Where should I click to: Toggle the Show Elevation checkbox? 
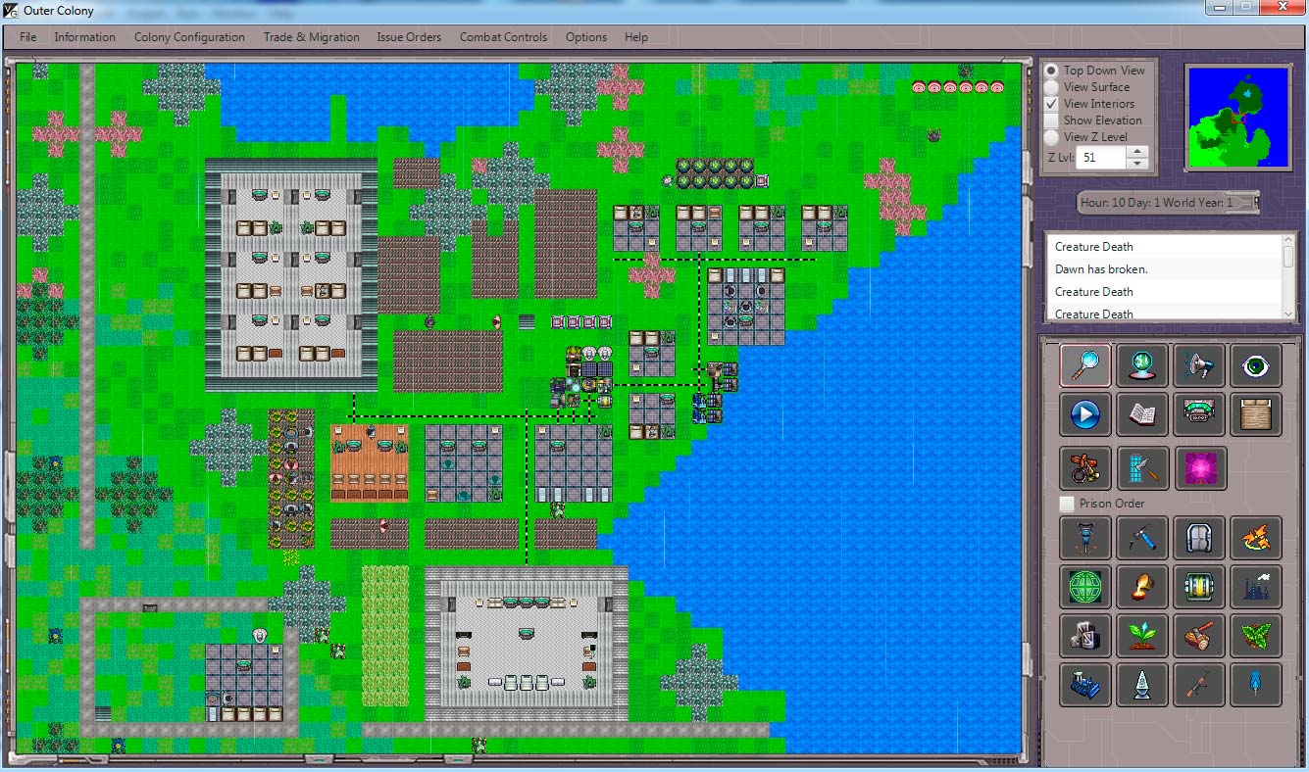(x=1051, y=121)
